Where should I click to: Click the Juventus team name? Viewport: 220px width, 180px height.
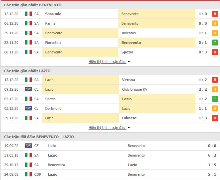coord(129,33)
